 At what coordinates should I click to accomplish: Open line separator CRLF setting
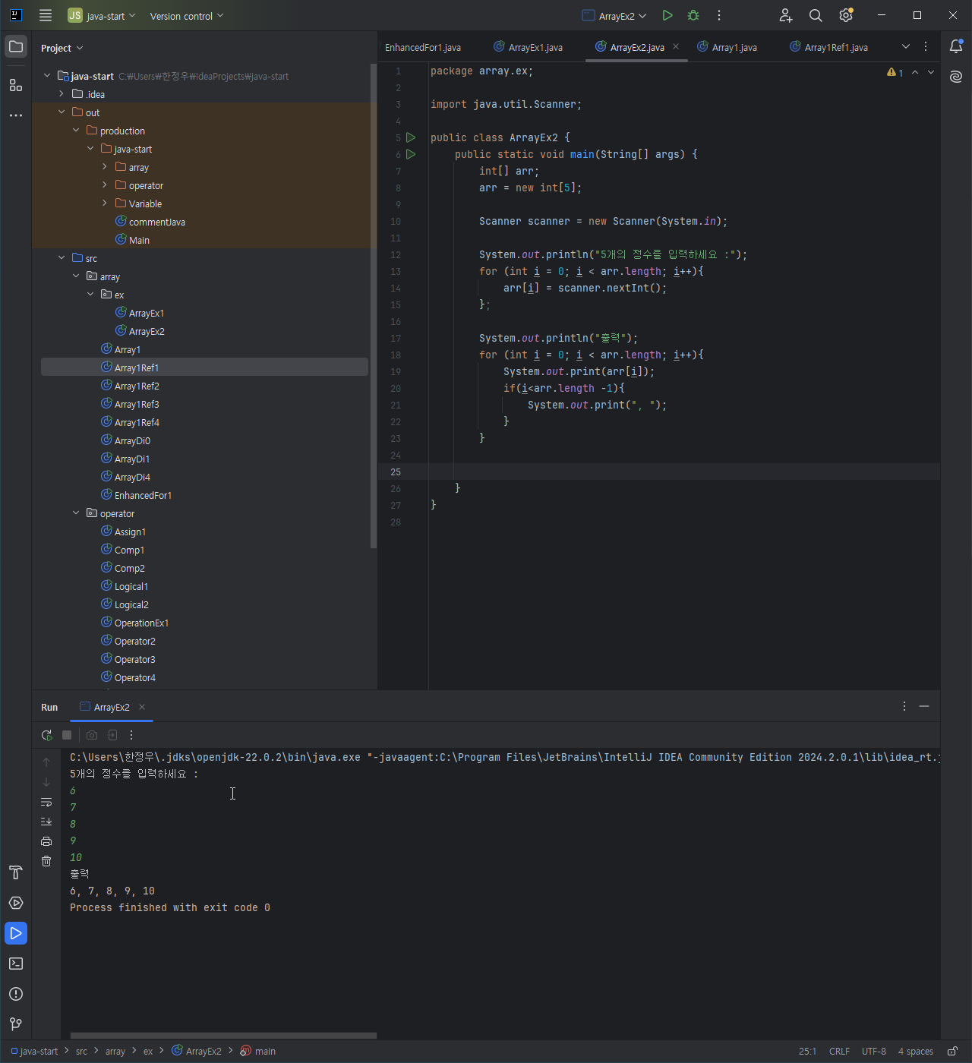(839, 1052)
